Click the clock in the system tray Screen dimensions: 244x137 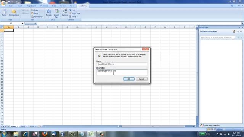coord(236,134)
